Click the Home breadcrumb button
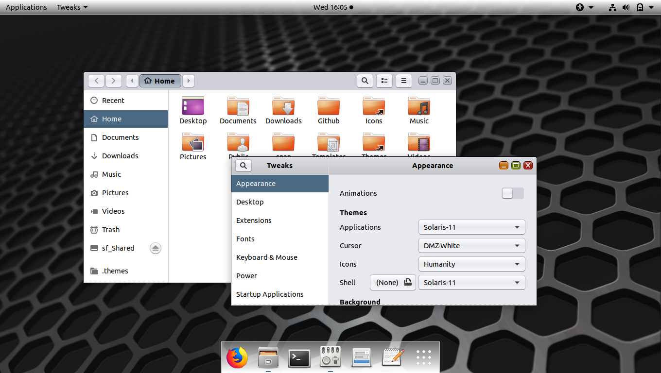The width and height of the screenshot is (661, 373). [160, 81]
